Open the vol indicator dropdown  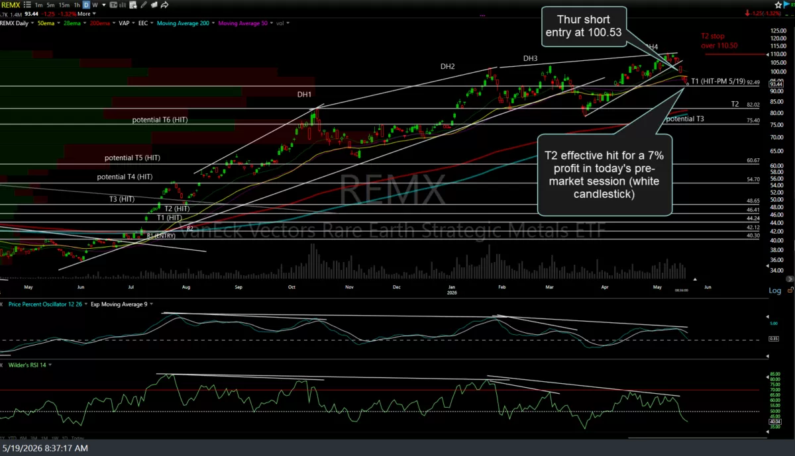pos(288,23)
